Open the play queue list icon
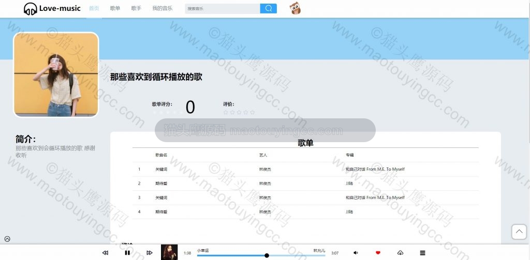530x260 pixels. (x=422, y=253)
